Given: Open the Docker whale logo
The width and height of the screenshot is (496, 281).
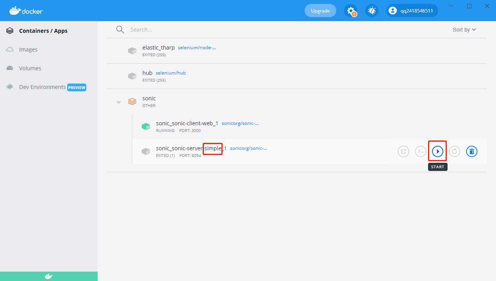Looking at the screenshot, I should point(26,11).
